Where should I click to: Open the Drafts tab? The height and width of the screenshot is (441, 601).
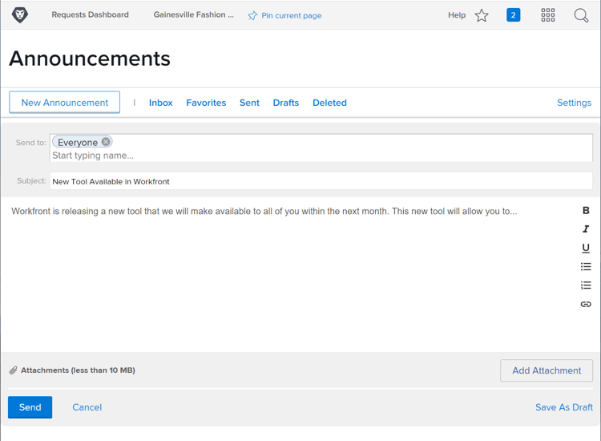(286, 103)
